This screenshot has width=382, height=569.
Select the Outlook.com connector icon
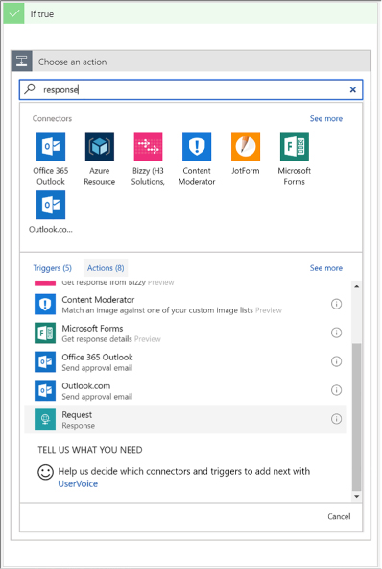coord(51,205)
